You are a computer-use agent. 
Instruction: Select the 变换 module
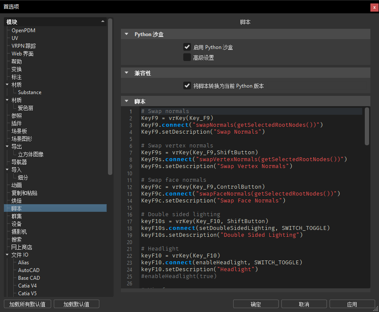16,69
